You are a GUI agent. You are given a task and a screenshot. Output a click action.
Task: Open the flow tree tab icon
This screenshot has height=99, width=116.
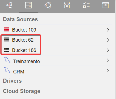click(x=9, y=5)
